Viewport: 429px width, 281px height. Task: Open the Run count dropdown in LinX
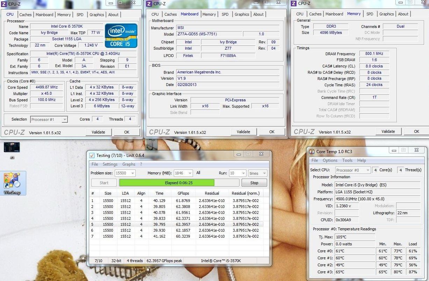237,173
